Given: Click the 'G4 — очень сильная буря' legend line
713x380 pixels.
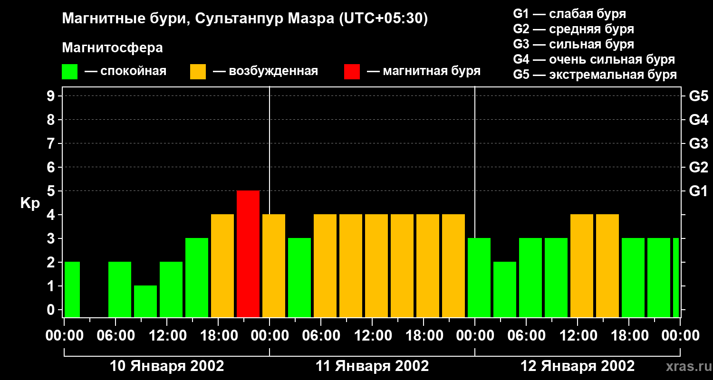Looking at the screenshot, I should point(594,59).
